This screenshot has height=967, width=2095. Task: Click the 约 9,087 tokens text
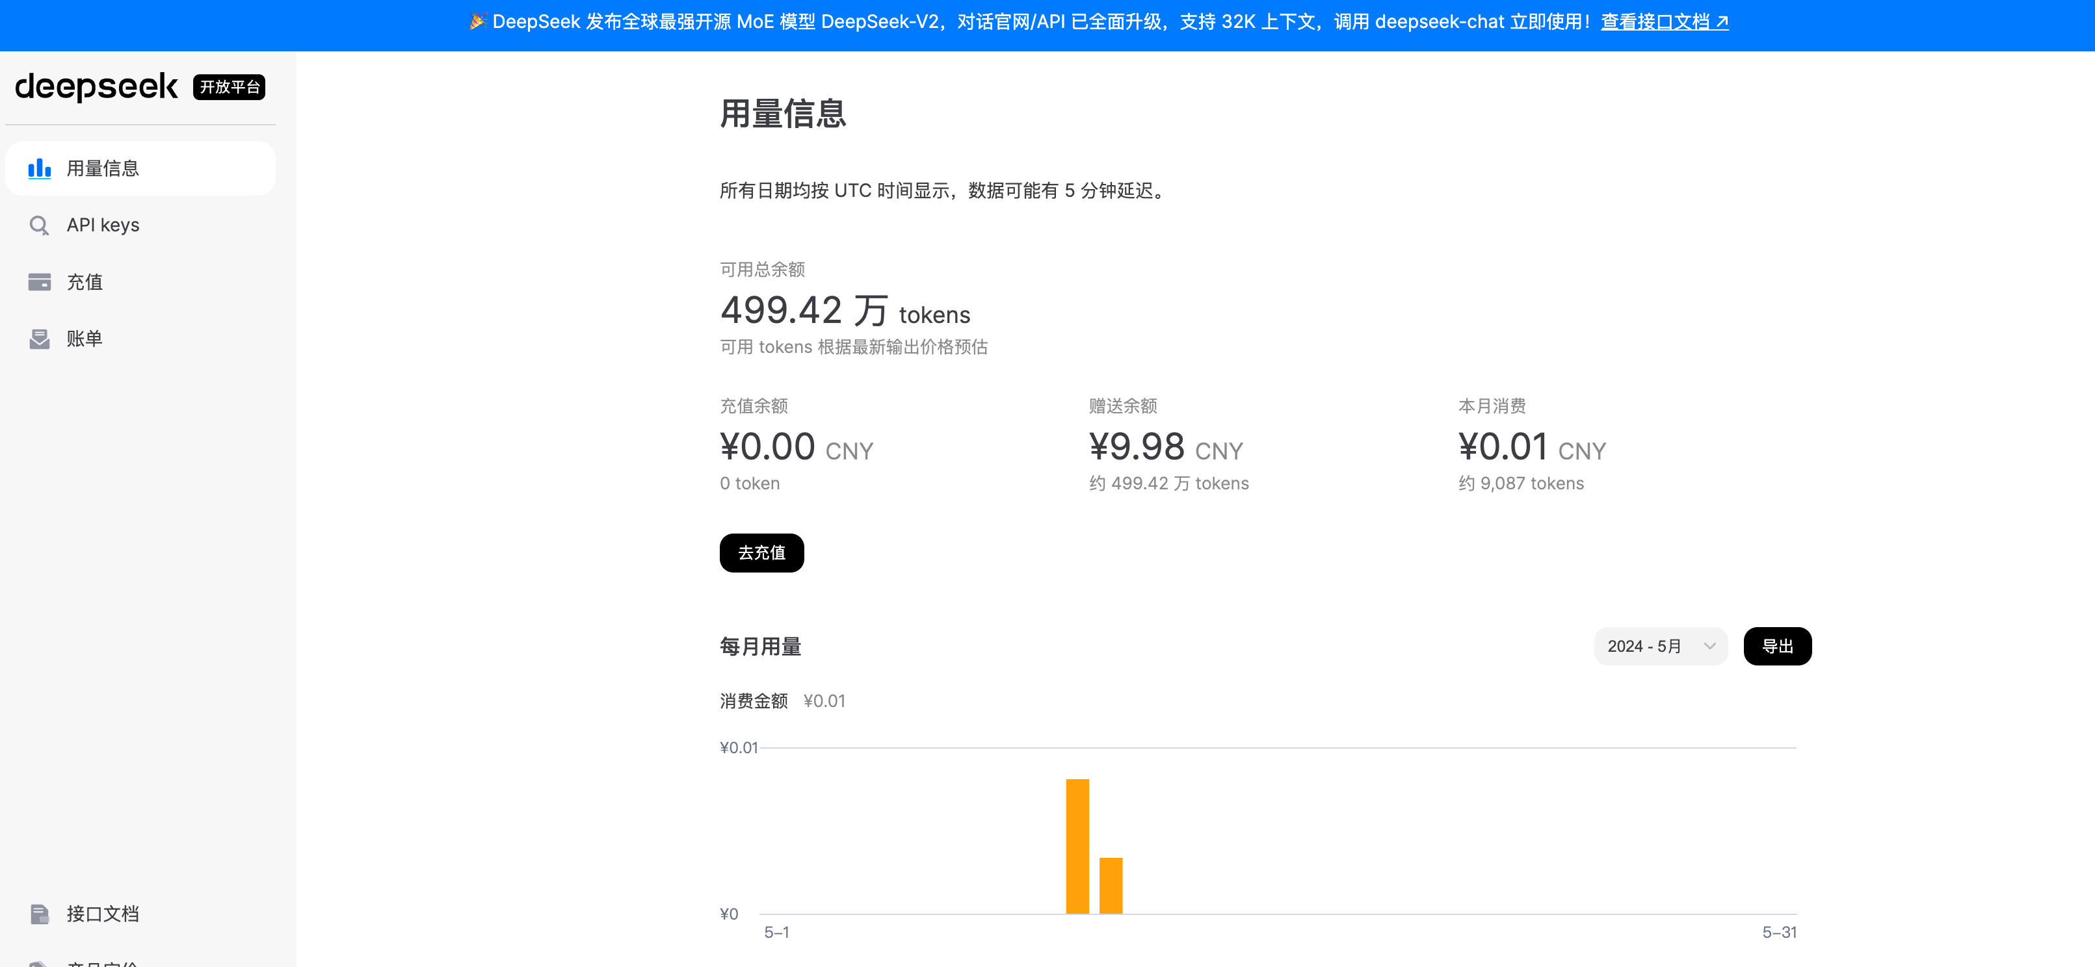(x=1521, y=483)
